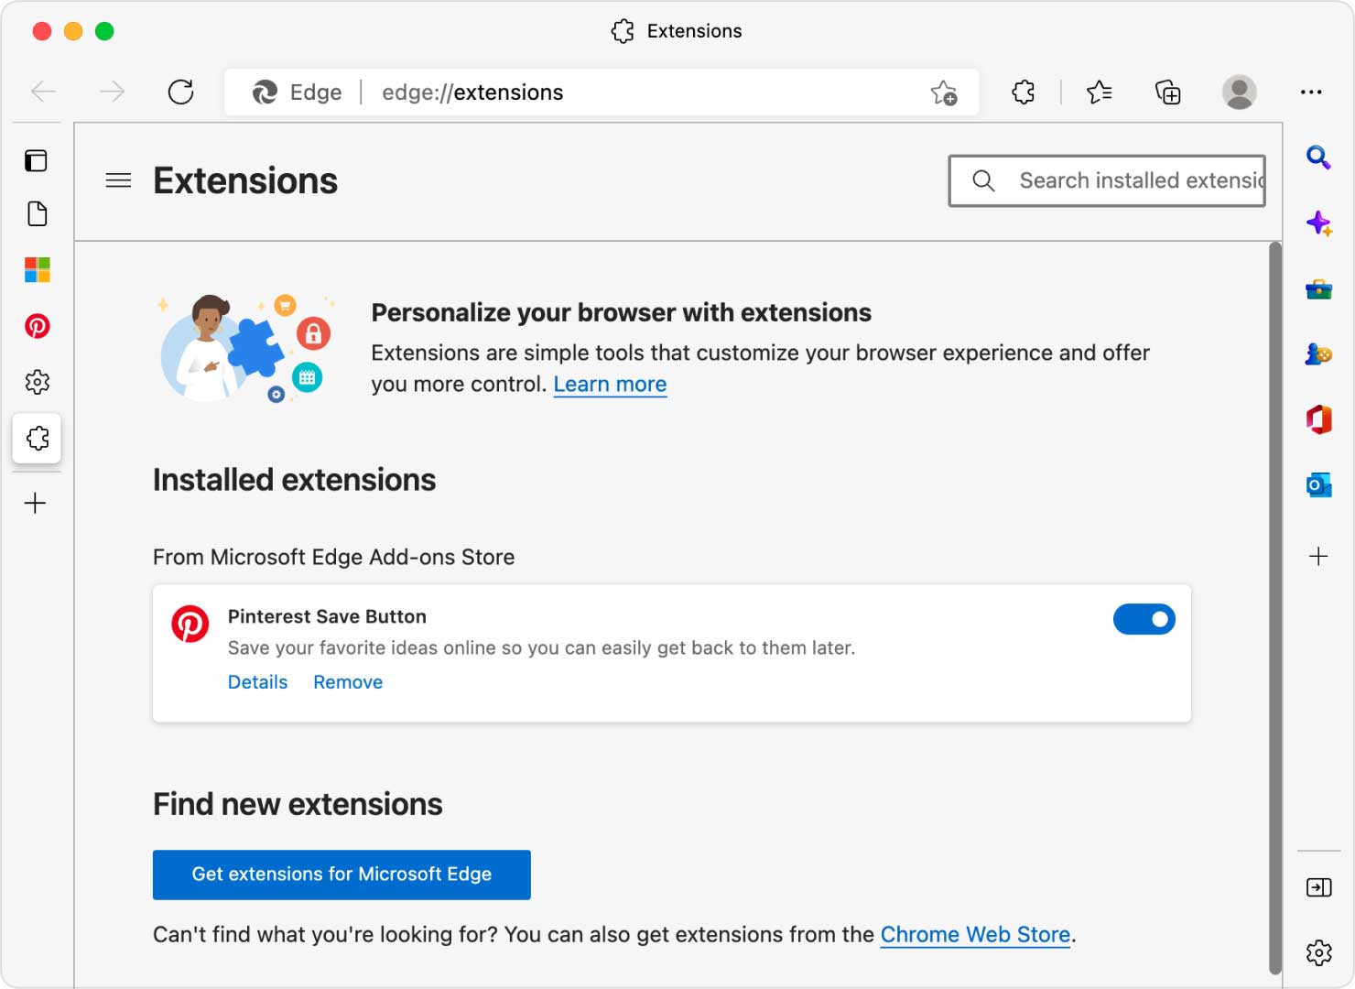Switch to the Settings gear tab
1355x989 pixels.
[x=37, y=382]
